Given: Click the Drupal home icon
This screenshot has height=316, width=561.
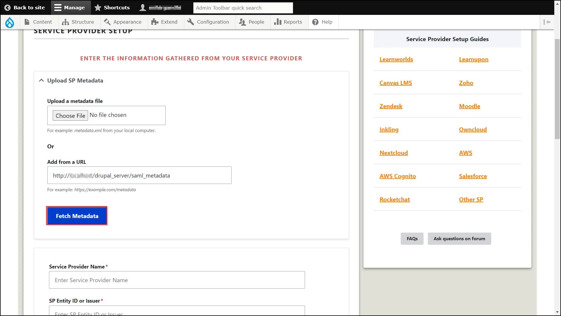Looking at the screenshot, I should point(10,22).
